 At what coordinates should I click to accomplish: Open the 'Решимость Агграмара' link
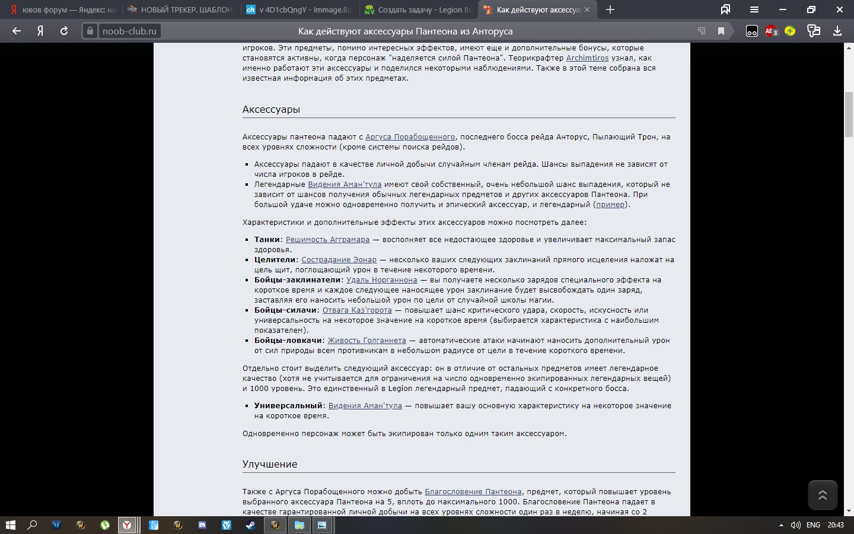(x=327, y=240)
